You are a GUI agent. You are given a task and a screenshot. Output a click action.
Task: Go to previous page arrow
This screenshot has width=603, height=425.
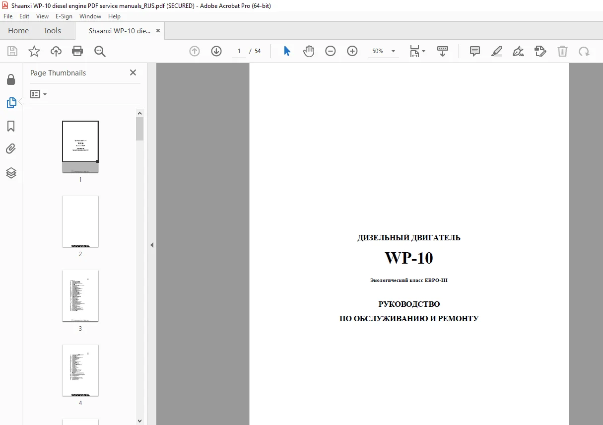pyautogui.click(x=195, y=51)
